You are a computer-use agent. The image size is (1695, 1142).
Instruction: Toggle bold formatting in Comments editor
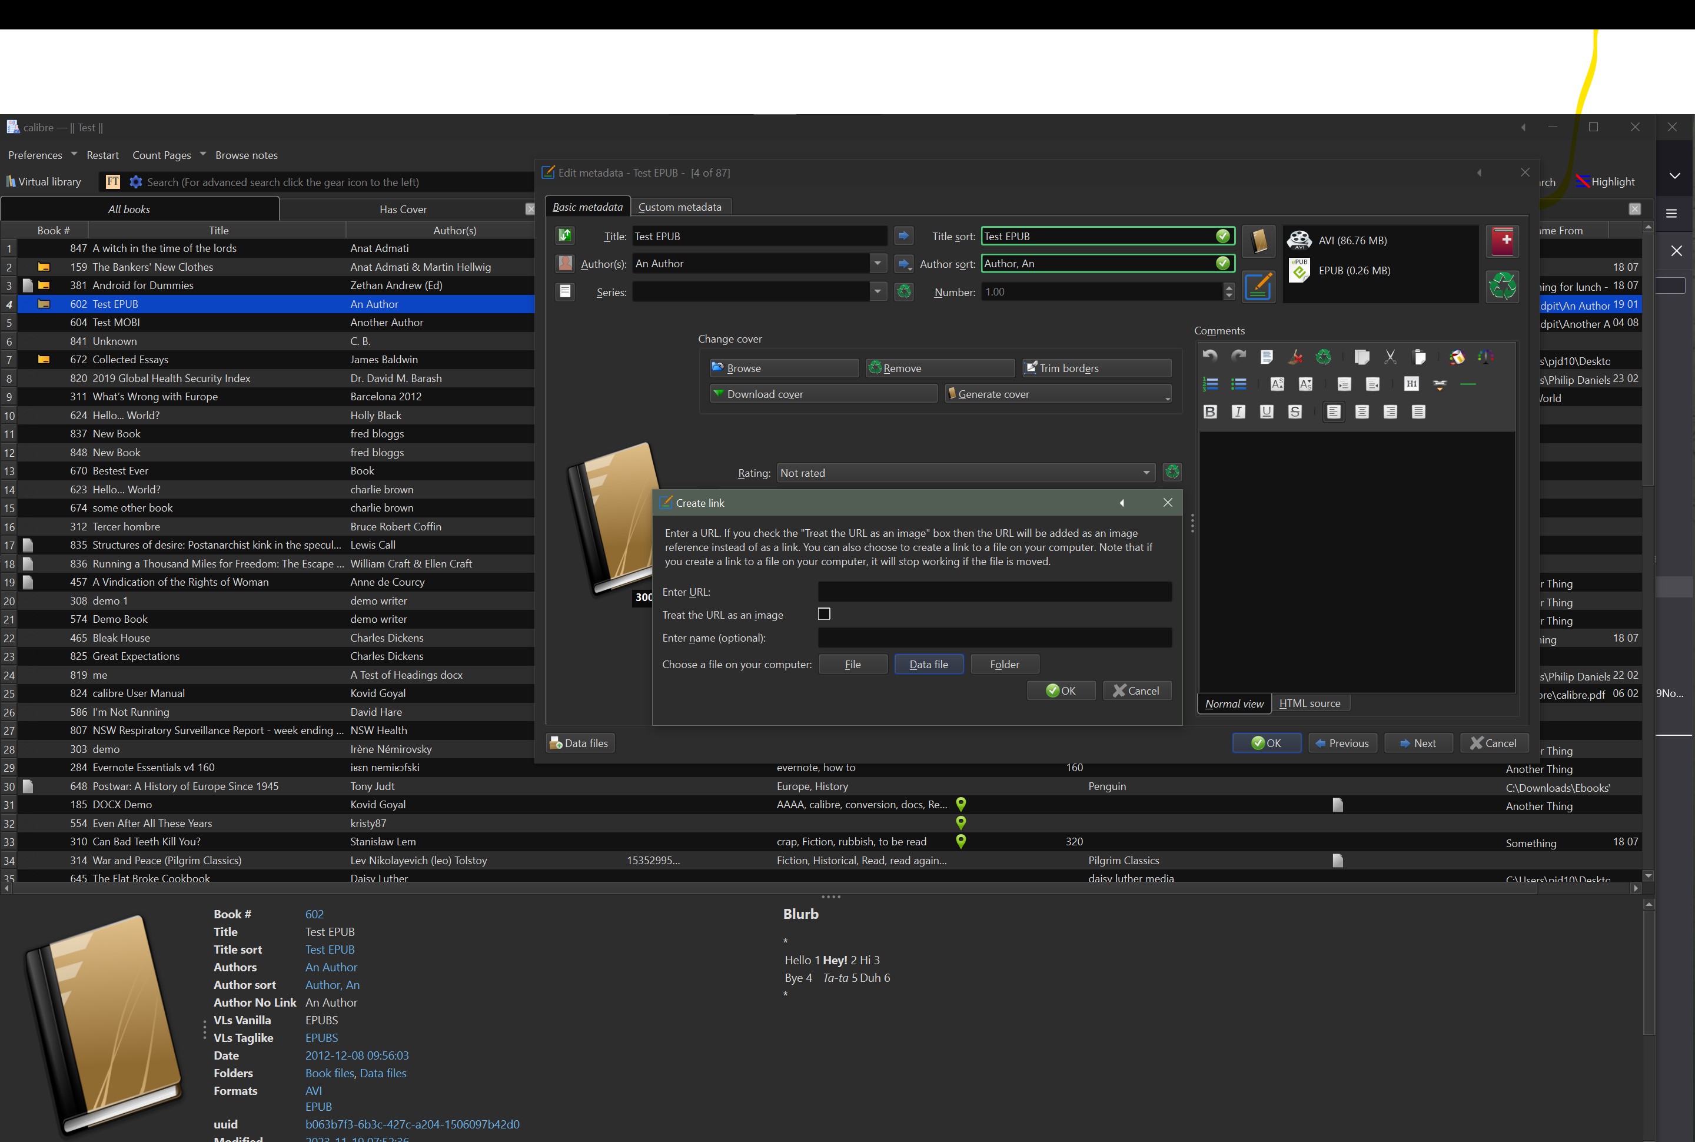[x=1210, y=412]
